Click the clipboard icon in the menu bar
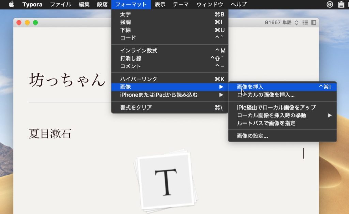This screenshot has width=349, height=214. coord(341,4)
